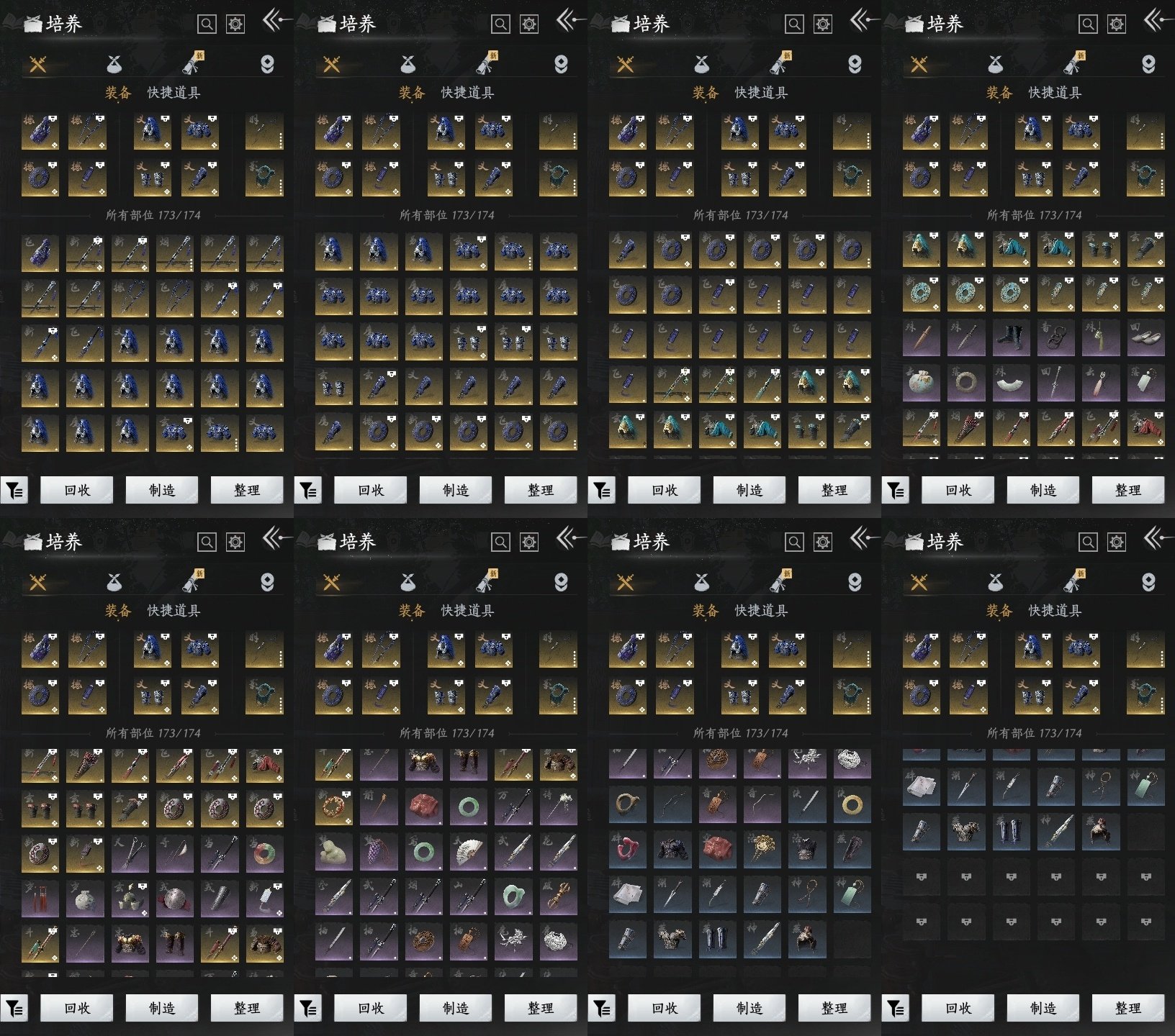Open settings gear in the top-left panel
The width and height of the screenshot is (1175, 1036).
point(235,24)
